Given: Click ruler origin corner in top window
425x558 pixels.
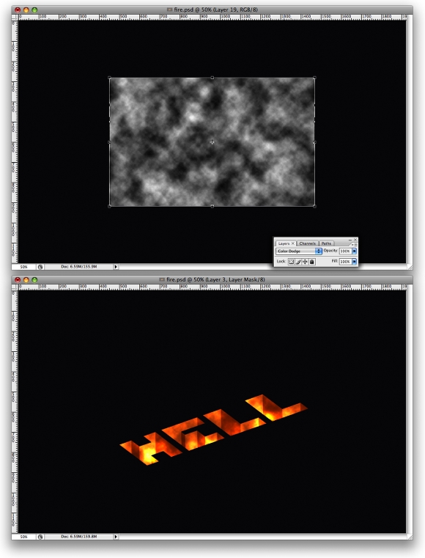Looking at the screenshot, I should pyautogui.click(x=15, y=17).
